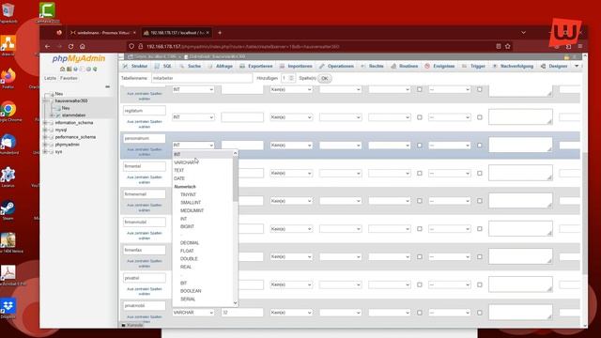Tick A_I checkbox in personalnum row
The image size is (601, 338).
[480, 146]
